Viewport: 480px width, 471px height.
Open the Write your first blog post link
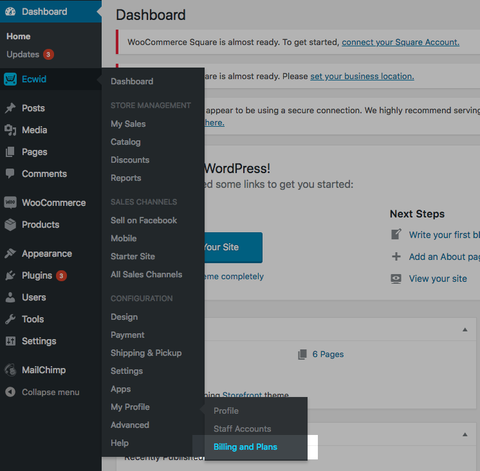(x=445, y=235)
